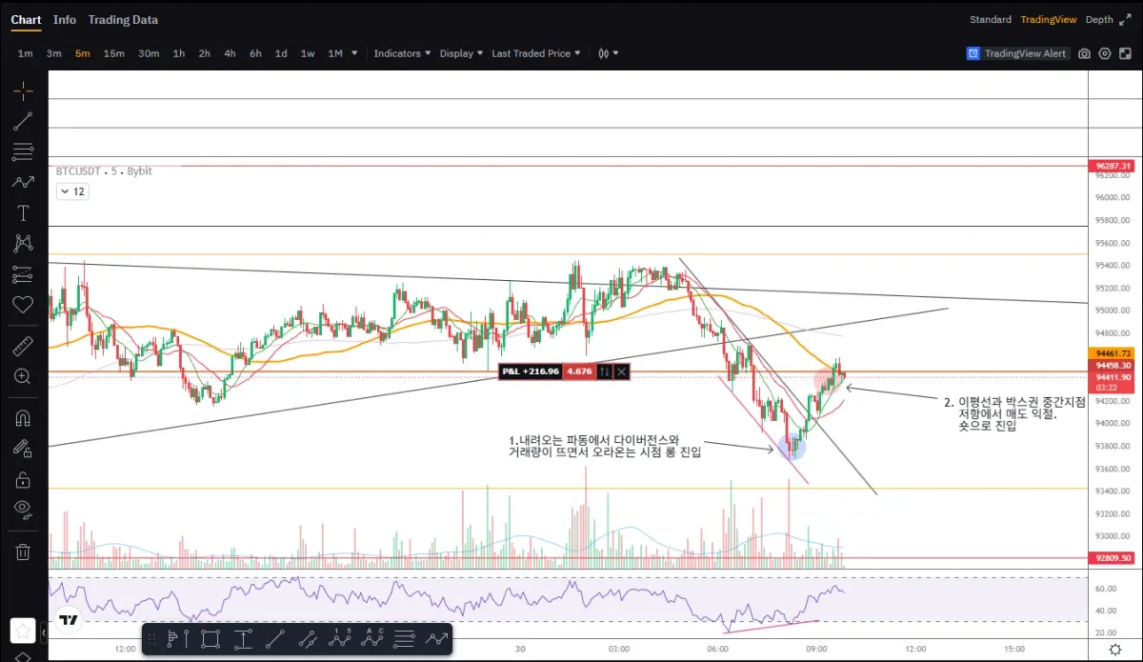Open the forecasting and measurement tools

coord(23,274)
